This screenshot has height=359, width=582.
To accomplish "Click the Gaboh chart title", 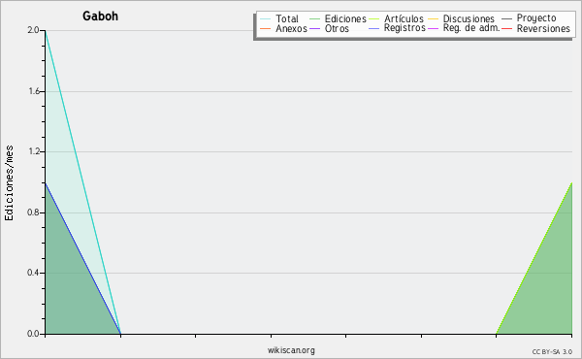I will [x=100, y=16].
